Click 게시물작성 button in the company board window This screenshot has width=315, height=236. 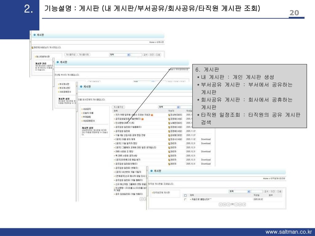pos(118,107)
